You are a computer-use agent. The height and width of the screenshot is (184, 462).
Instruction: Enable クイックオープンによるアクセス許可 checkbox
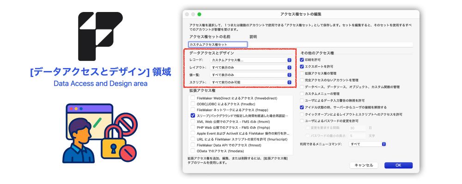click(x=302, y=114)
